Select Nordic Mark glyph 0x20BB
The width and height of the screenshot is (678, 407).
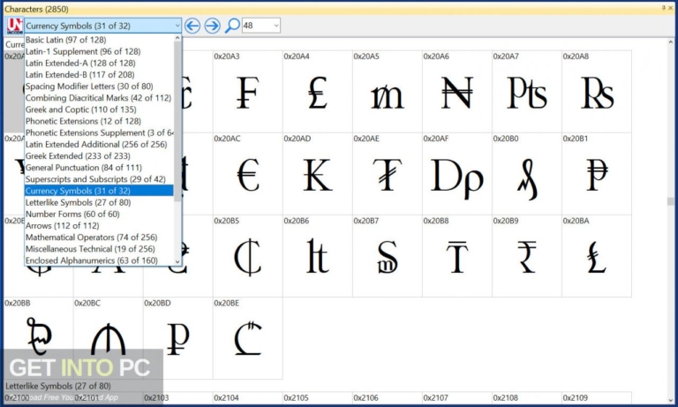pos(39,338)
